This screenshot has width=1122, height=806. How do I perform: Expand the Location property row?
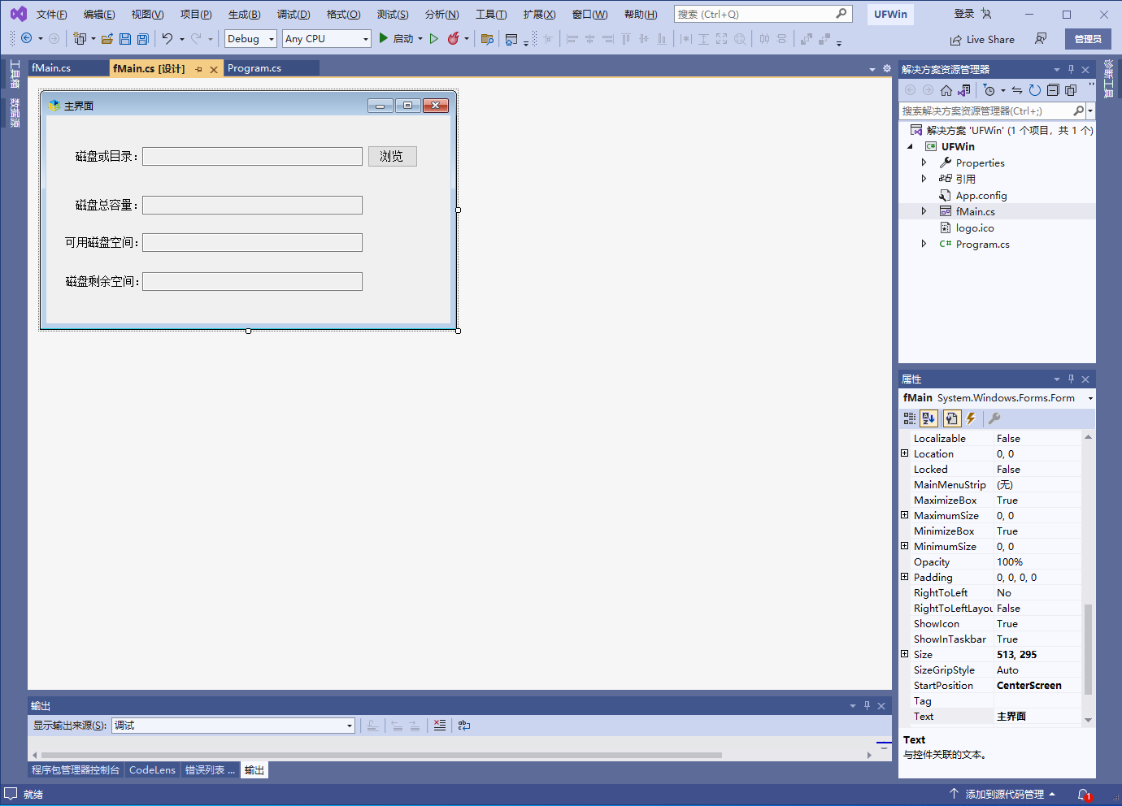904,453
